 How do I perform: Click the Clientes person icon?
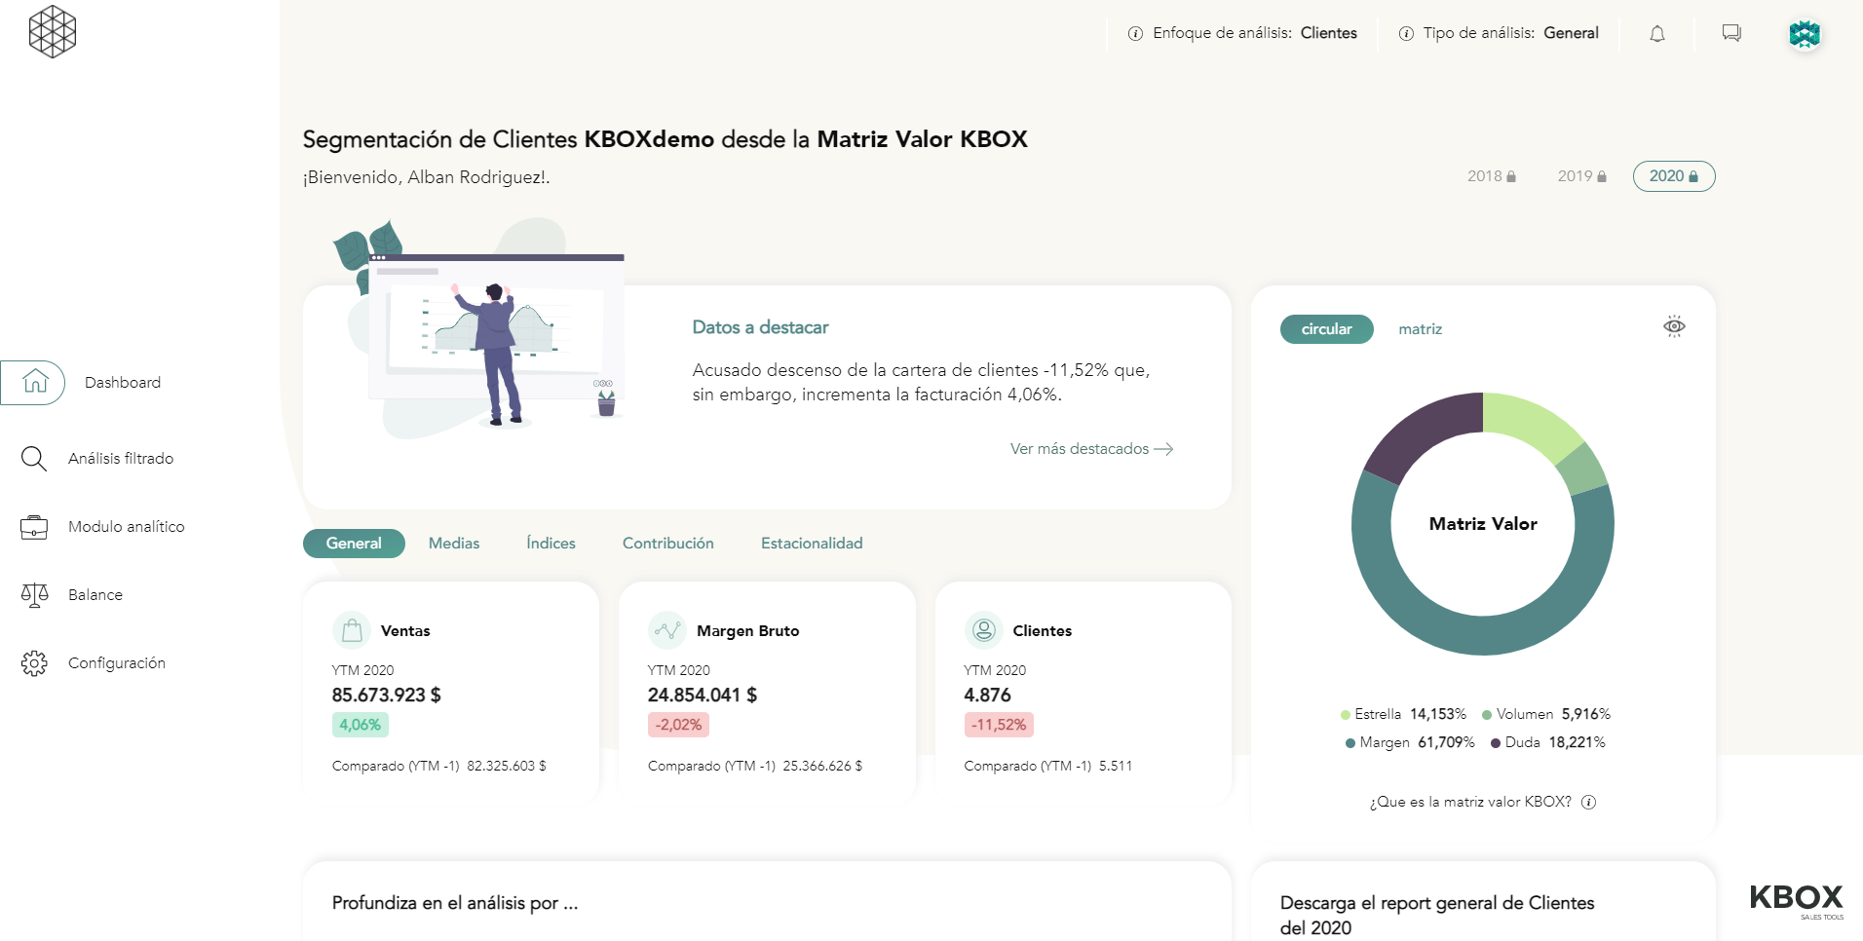(x=984, y=630)
